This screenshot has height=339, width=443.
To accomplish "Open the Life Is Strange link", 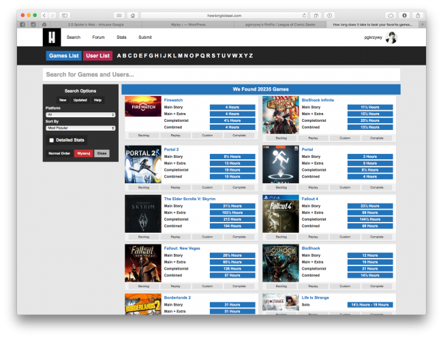I will click(316, 297).
